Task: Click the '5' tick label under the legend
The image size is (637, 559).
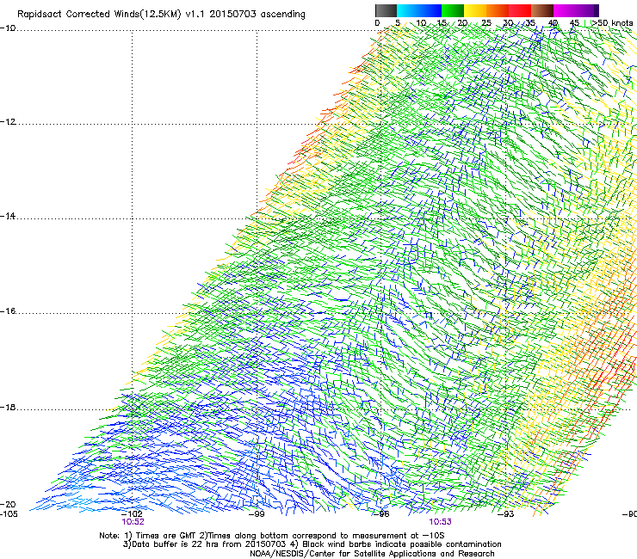Action: [398, 23]
